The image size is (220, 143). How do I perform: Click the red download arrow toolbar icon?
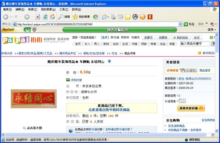(150, 17)
